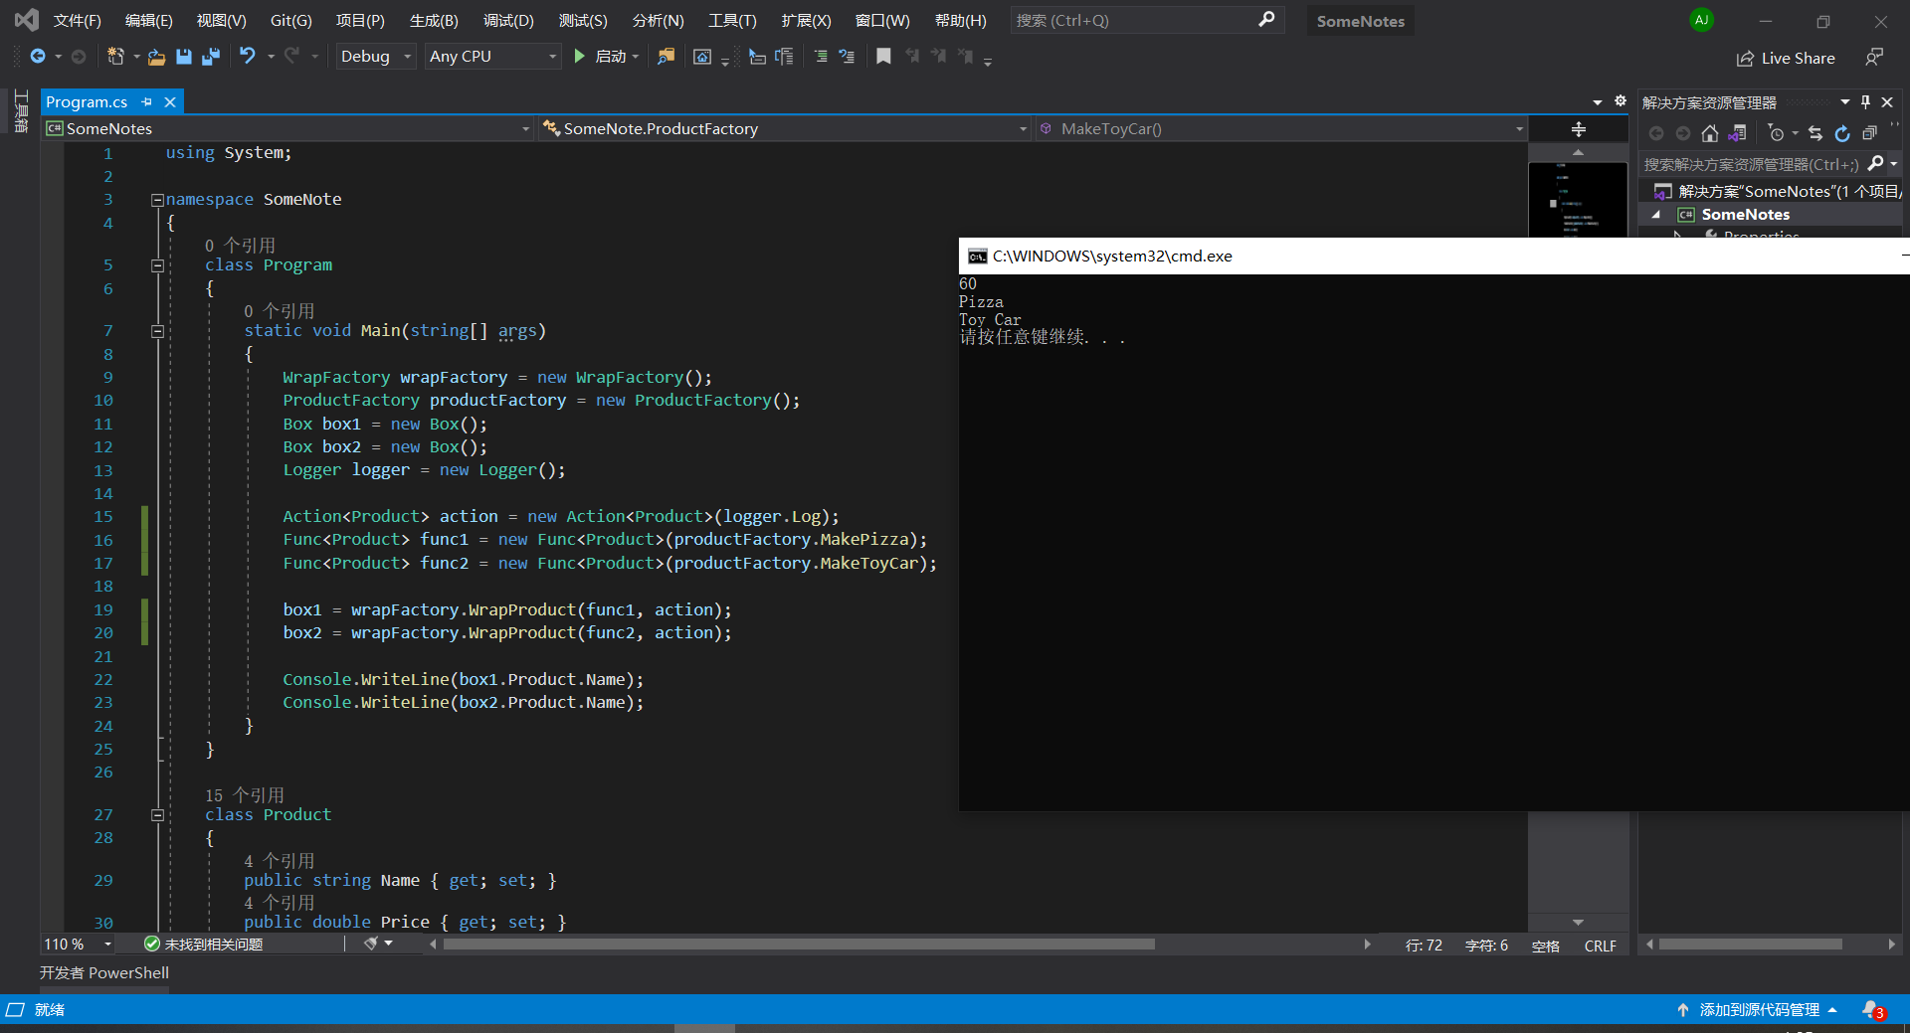Image resolution: width=1910 pixels, height=1033 pixels.
Task: Open the notifications bell in the status bar
Action: tap(1873, 1010)
